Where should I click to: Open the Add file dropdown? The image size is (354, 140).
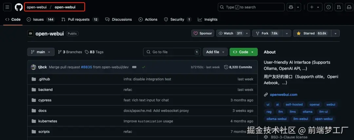click(x=215, y=52)
